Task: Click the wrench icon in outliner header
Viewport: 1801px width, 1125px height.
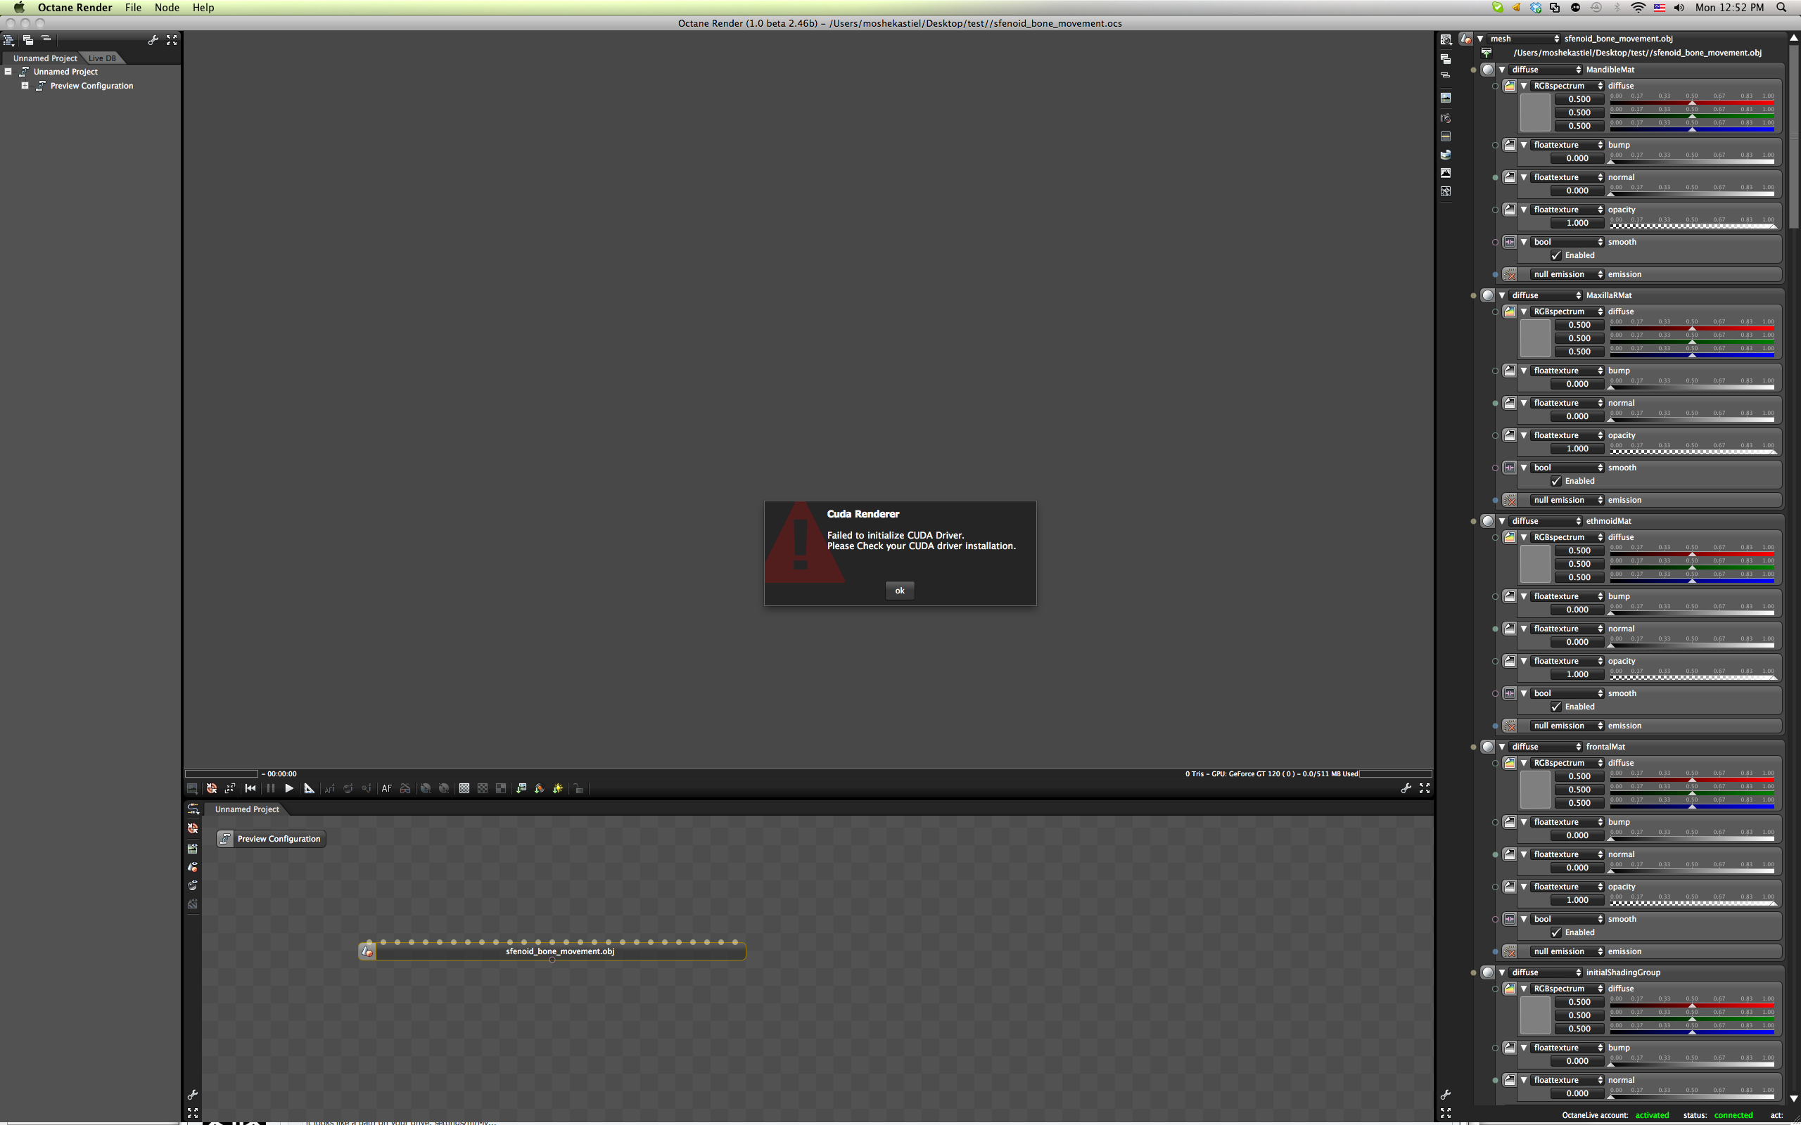Action: pos(153,40)
